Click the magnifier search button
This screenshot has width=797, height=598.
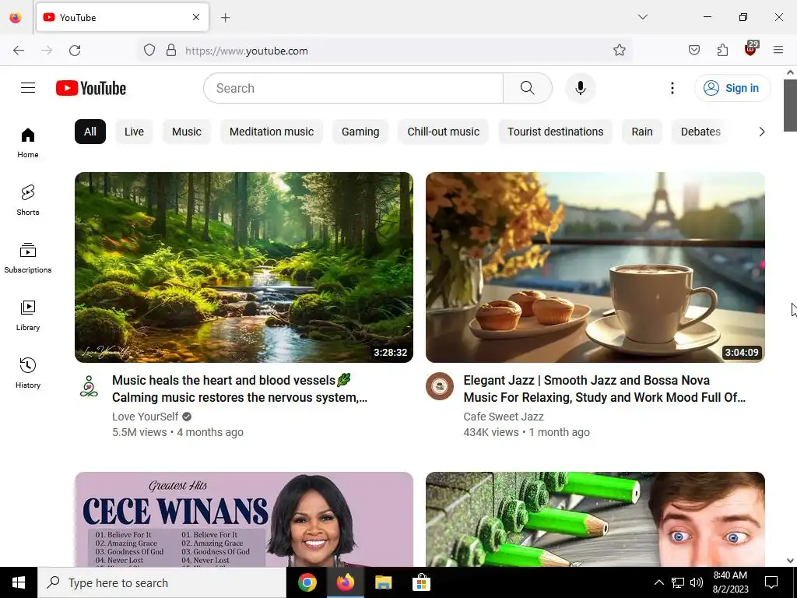click(x=527, y=88)
